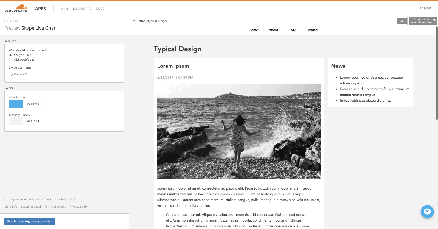Open the Skype chat bubble button

click(427, 212)
